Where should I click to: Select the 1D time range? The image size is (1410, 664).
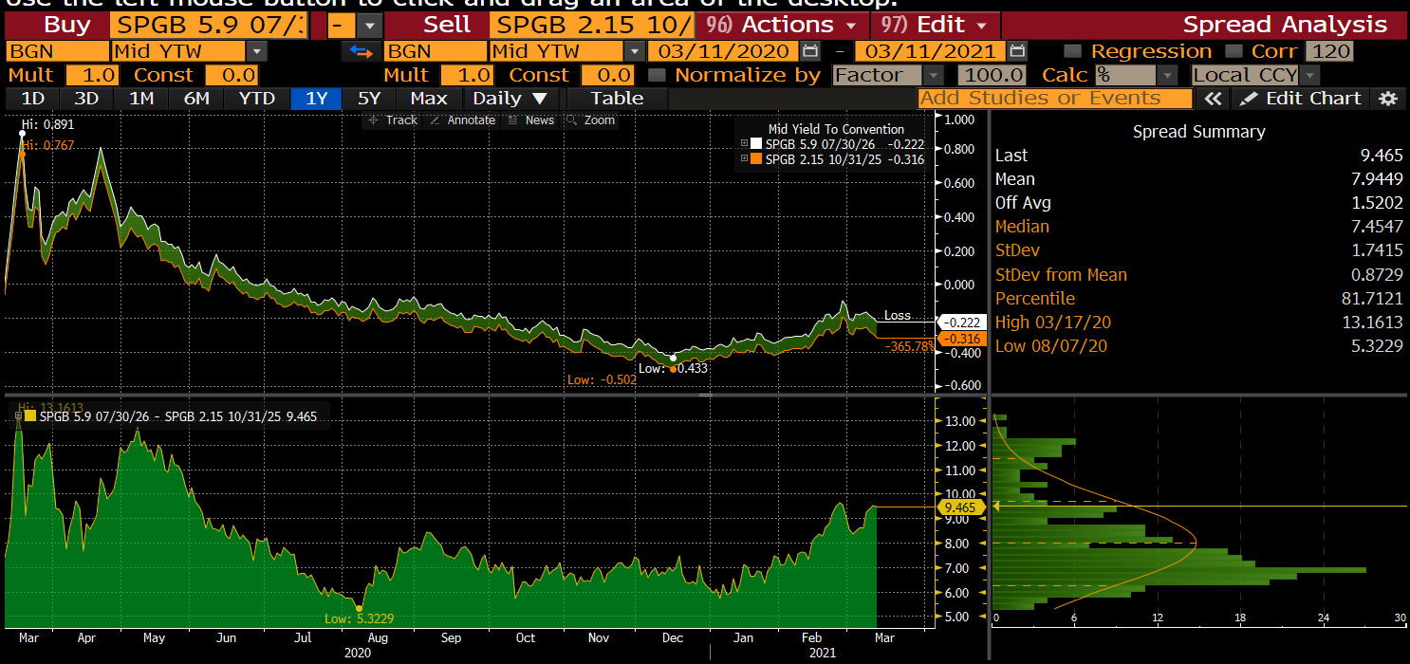coord(33,99)
